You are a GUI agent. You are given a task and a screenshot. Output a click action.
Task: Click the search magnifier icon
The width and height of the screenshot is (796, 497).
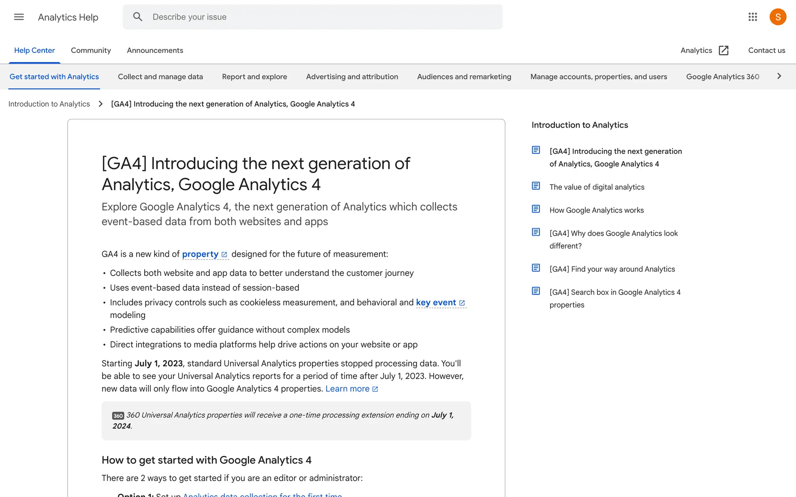click(138, 17)
